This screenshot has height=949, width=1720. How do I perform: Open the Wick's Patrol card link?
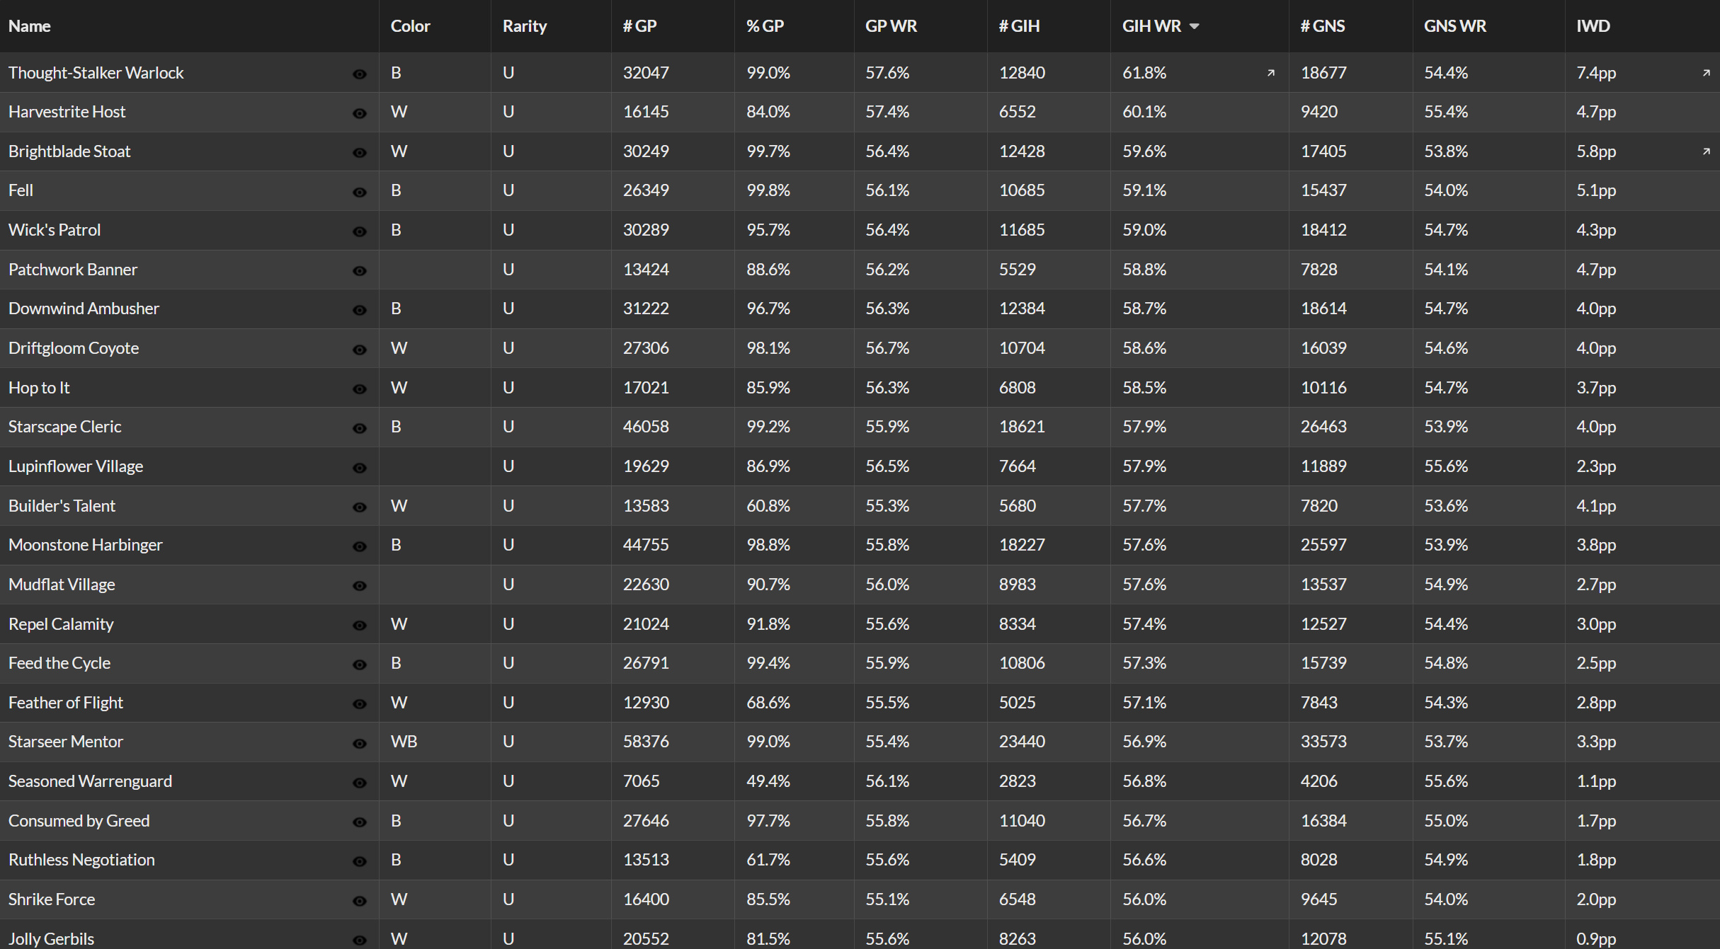coord(55,230)
